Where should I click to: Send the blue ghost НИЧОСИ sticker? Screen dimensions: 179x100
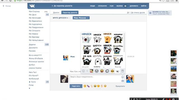(86, 38)
